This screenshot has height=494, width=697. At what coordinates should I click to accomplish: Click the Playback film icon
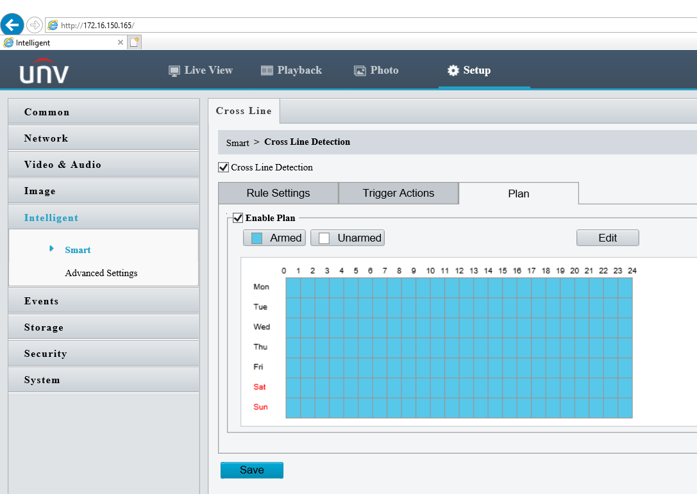pos(267,70)
